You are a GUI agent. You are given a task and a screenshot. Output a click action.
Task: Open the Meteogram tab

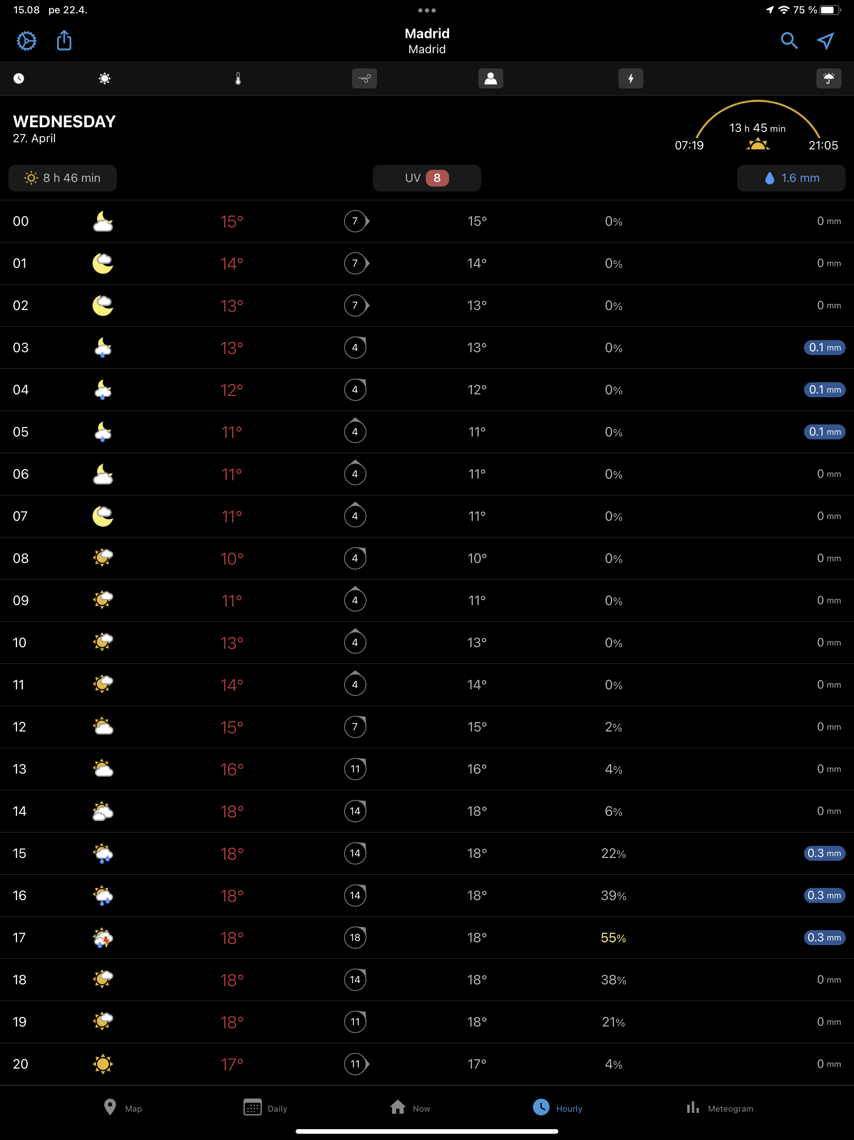point(720,1108)
